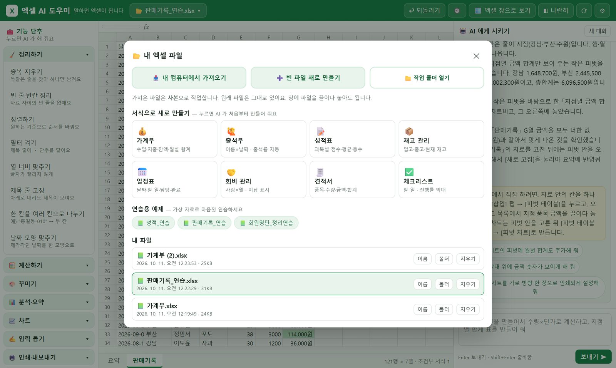Choose the 체크리스트 template card
The image size is (616, 368).
pos(441,179)
